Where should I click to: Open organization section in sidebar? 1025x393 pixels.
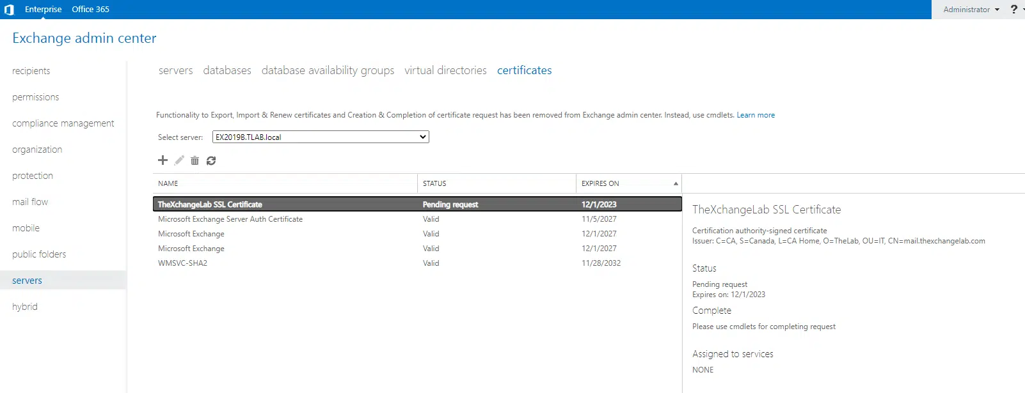pos(37,150)
